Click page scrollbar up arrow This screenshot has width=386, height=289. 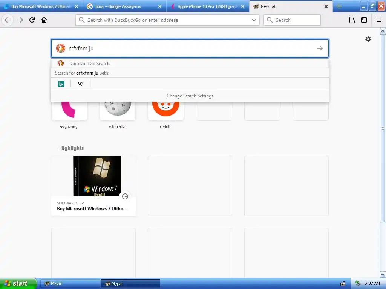click(383, 31)
